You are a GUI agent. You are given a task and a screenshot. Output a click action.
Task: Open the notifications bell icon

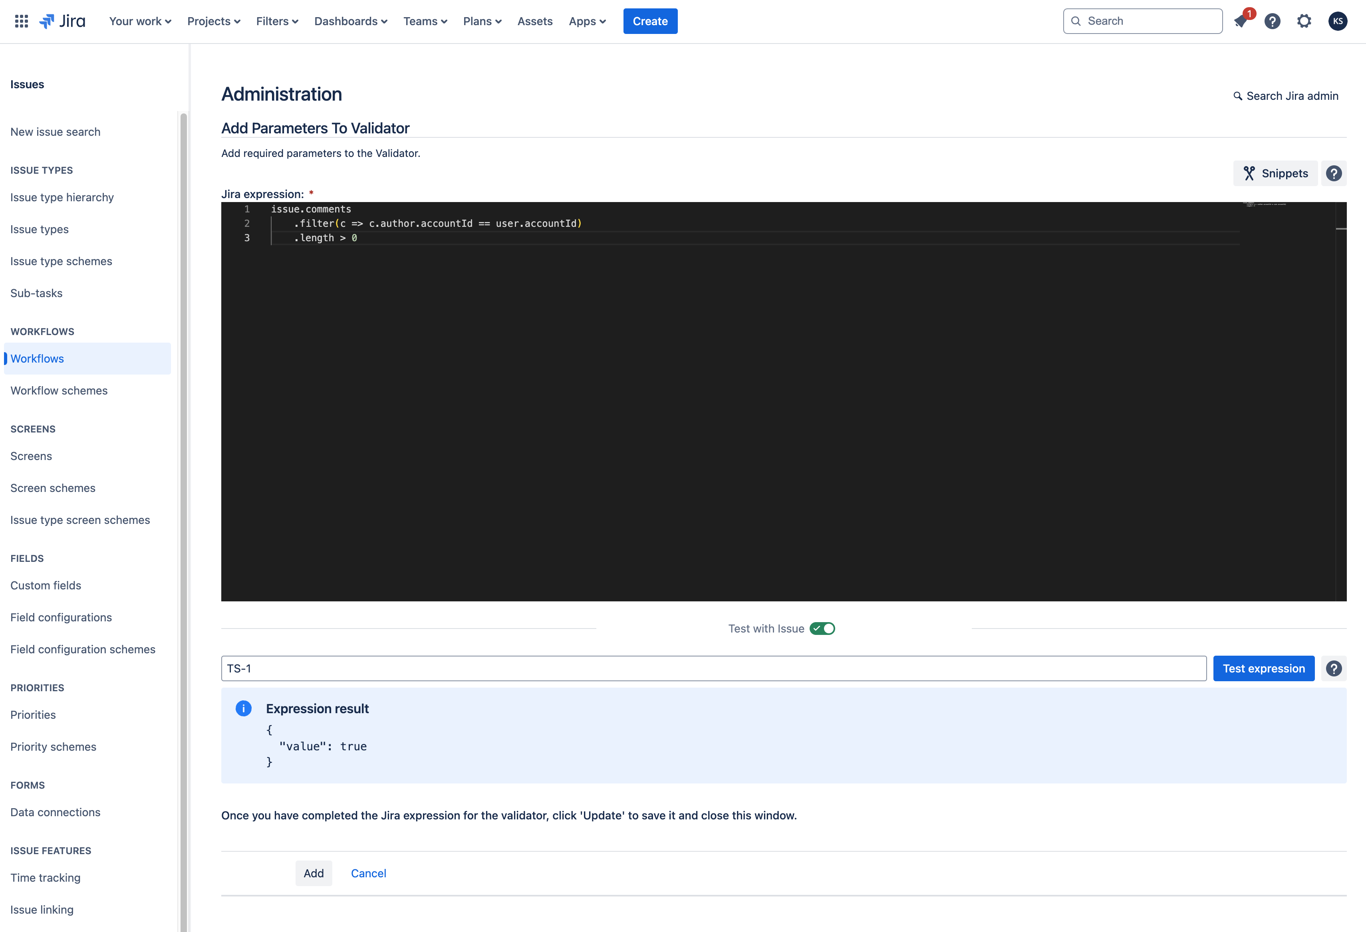(x=1240, y=22)
